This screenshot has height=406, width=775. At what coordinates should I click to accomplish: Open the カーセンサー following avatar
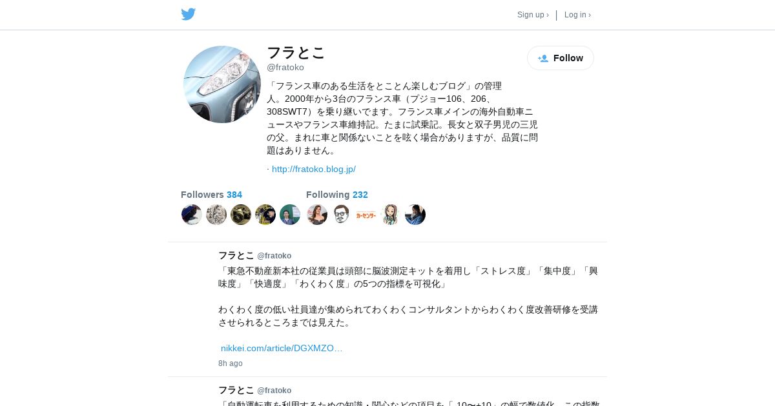click(x=366, y=215)
